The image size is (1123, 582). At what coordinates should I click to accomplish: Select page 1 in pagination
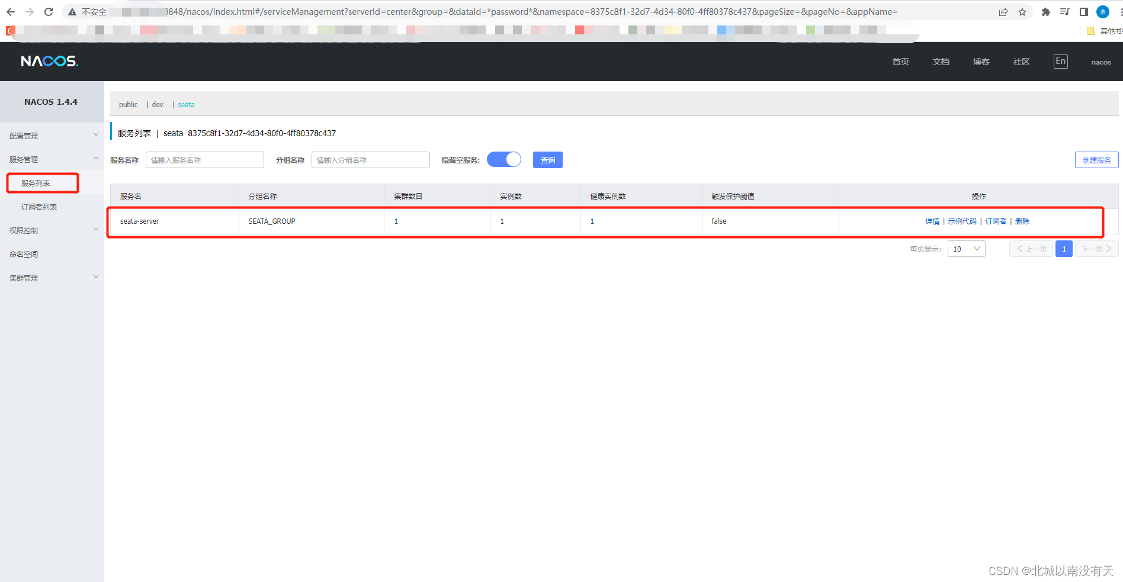(x=1064, y=249)
